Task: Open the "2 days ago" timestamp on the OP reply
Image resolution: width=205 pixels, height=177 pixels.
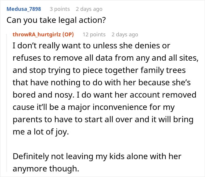Action: pyautogui.click(x=124, y=34)
